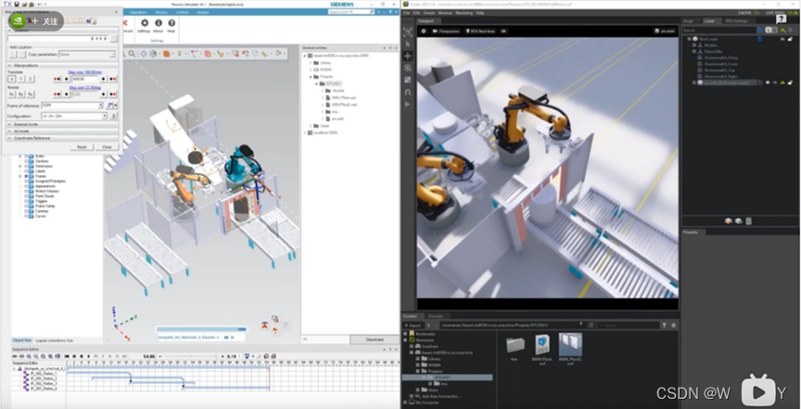Select the move tool in Omniverse left toolbar
The height and width of the screenshot is (409, 801).
coord(408,56)
